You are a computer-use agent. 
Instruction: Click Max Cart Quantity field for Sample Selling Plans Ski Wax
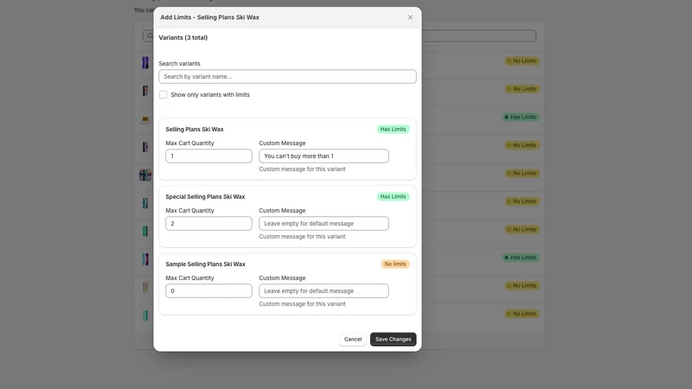[x=208, y=291]
